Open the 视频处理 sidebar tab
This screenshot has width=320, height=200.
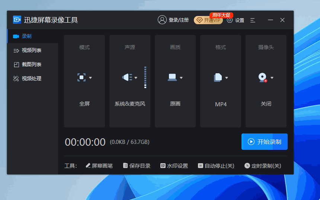(x=33, y=78)
